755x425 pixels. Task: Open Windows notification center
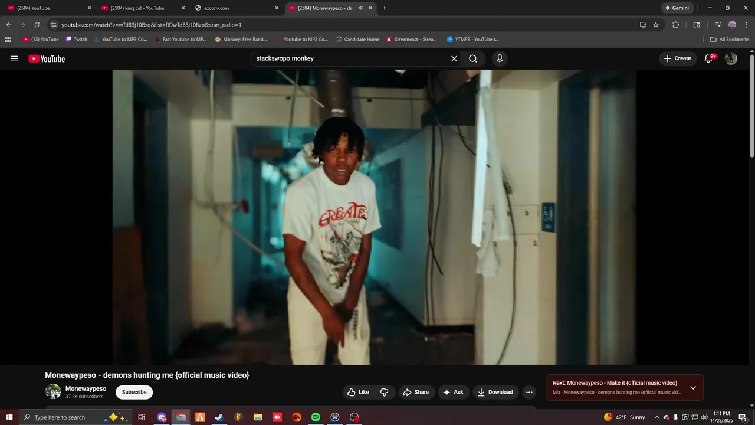click(x=743, y=417)
